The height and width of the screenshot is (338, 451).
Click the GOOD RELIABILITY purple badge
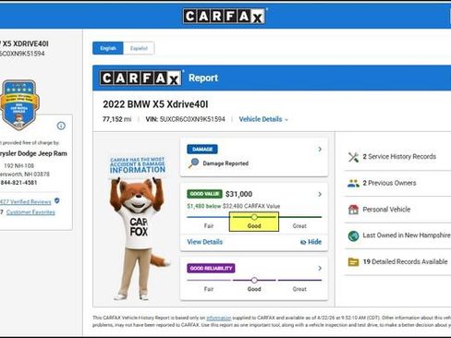211,269
